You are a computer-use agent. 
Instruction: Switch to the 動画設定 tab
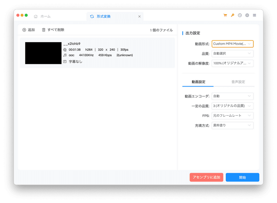[x=198, y=82]
